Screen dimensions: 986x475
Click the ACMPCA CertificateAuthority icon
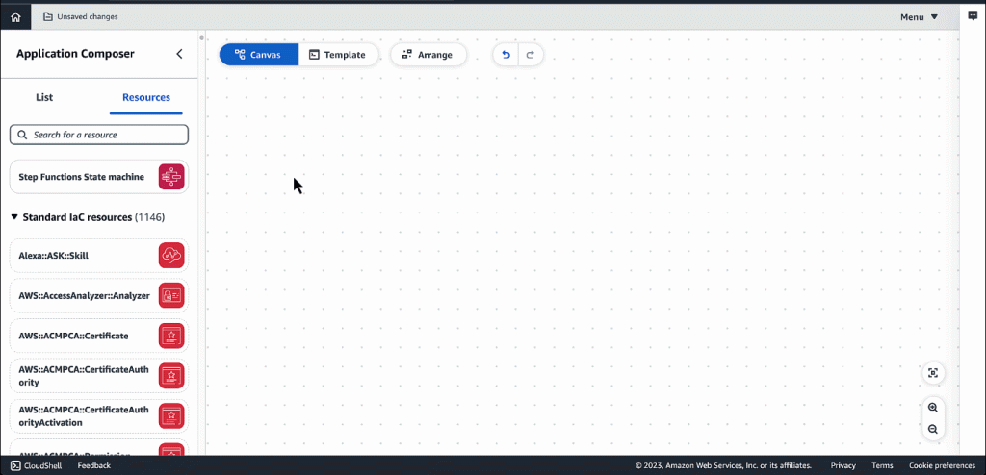click(171, 376)
